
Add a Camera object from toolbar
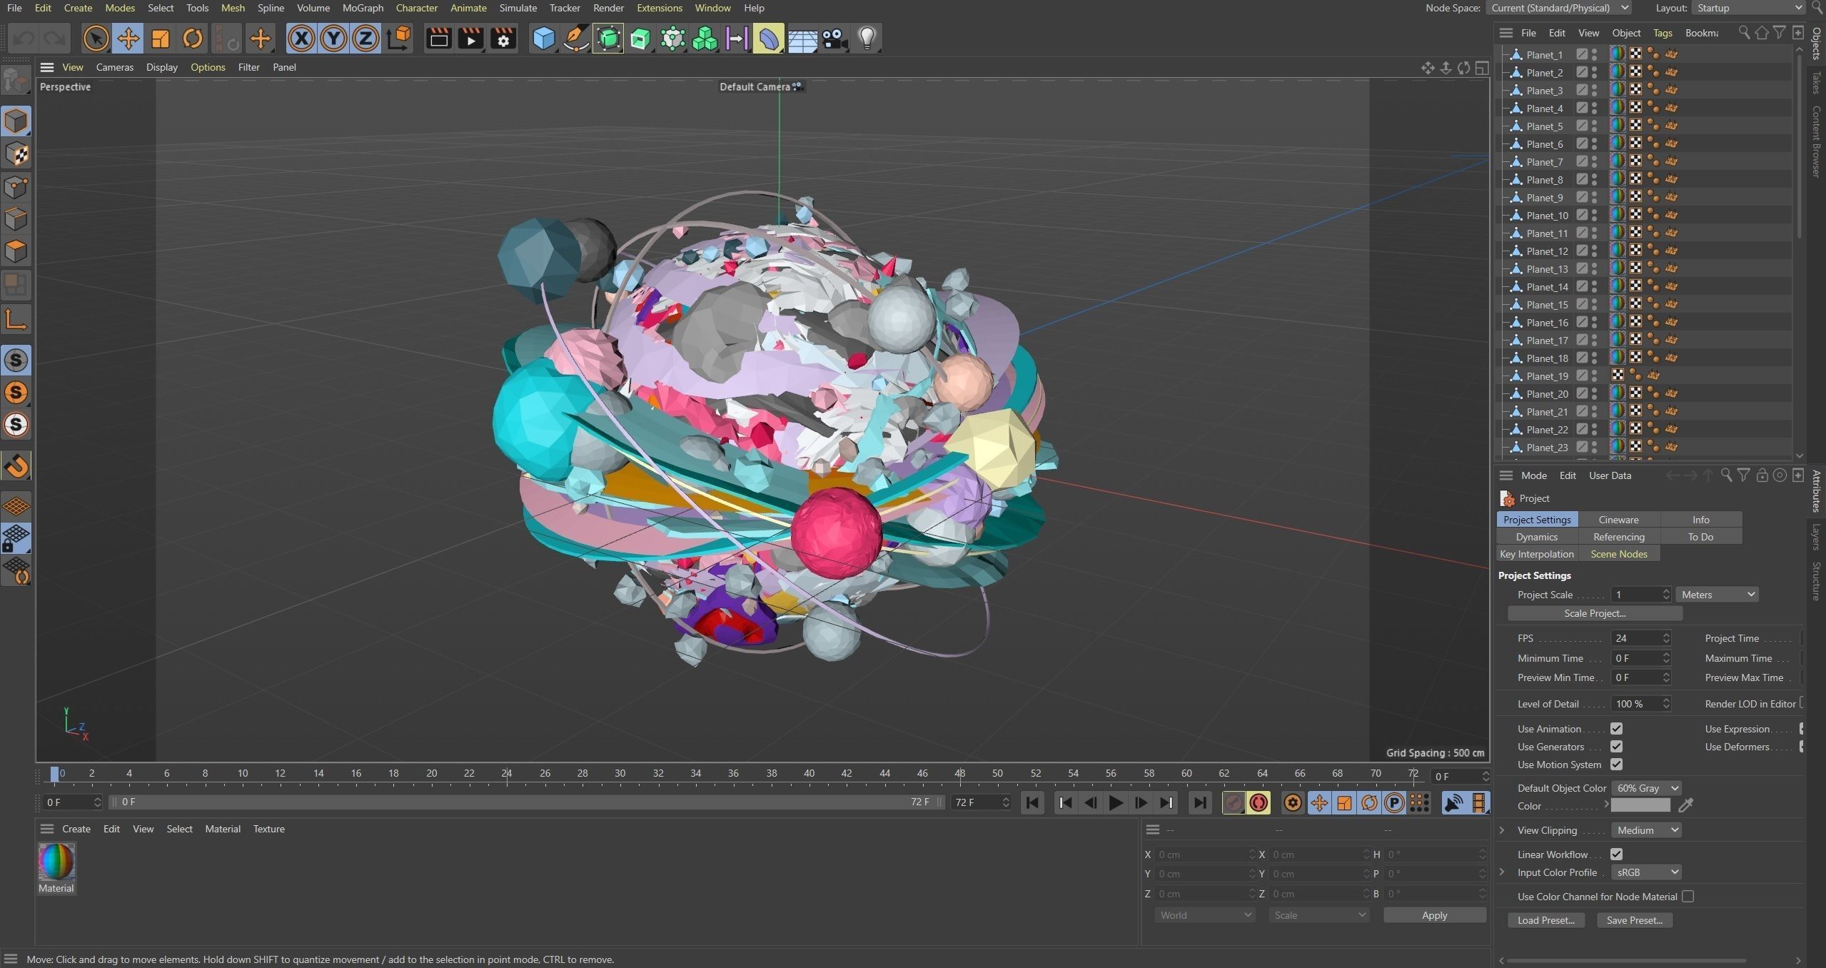point(834,39)
